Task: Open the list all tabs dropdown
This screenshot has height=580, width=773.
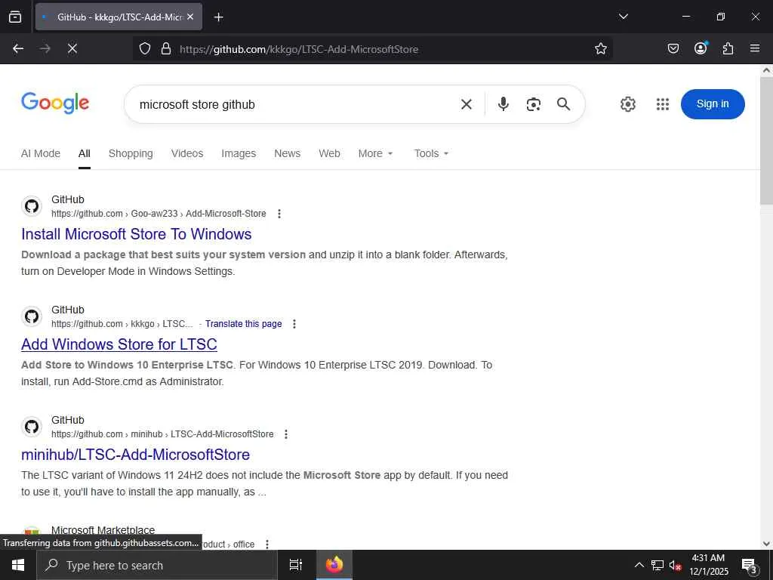Action: [x=623, y=17]
